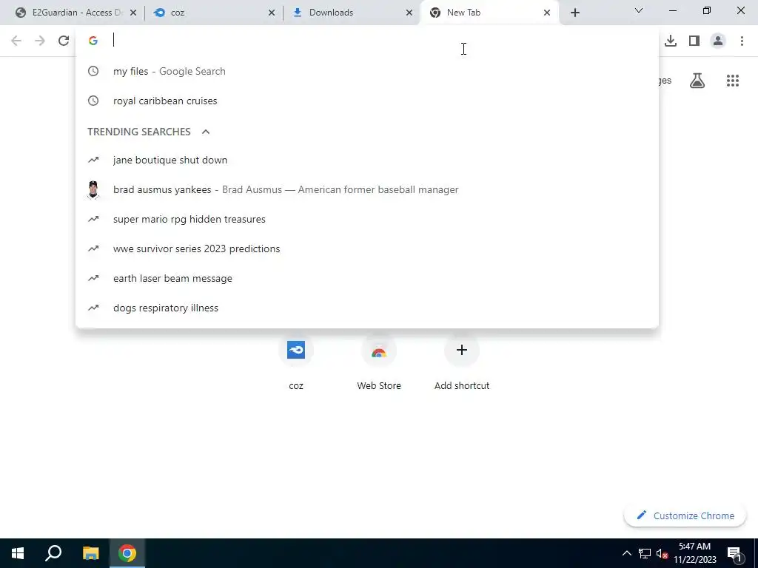Screen dimensions: 758x568
Task: Open the clock showing 5:47 AM
Action: click(x=694, y=553)
